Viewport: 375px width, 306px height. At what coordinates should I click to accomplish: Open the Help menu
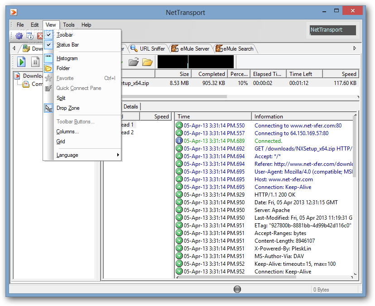coord(87,25)
